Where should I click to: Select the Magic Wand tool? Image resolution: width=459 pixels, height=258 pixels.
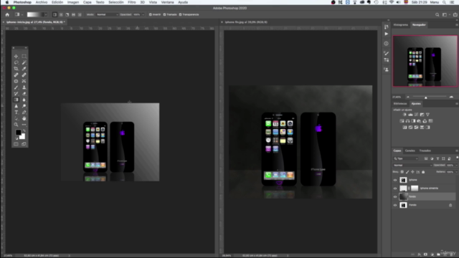[24, 62]
